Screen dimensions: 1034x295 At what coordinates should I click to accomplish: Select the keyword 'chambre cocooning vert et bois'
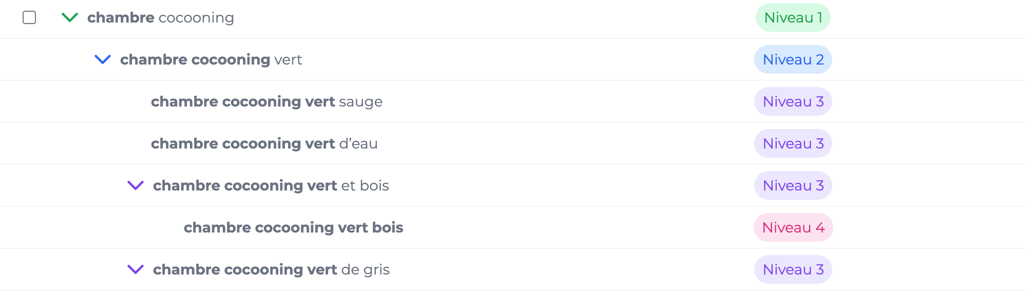click(x=271, y=185)
